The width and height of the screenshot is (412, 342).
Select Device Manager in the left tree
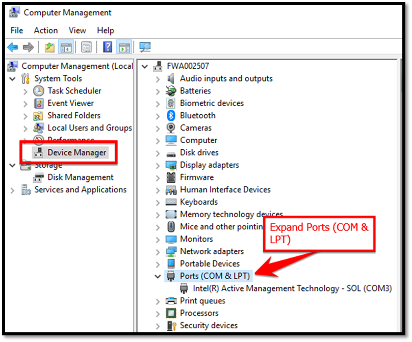[x=76, y=152]
